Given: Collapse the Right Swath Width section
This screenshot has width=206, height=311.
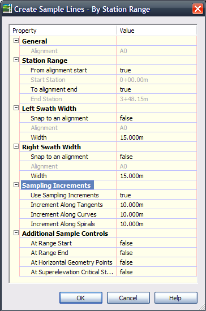Looking at the screenshot, I should 16,146.
